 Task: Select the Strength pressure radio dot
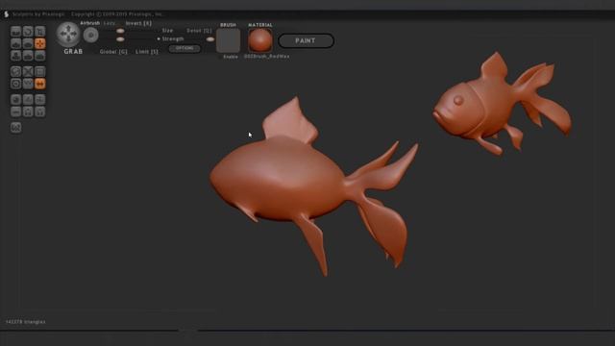[159, 38]
